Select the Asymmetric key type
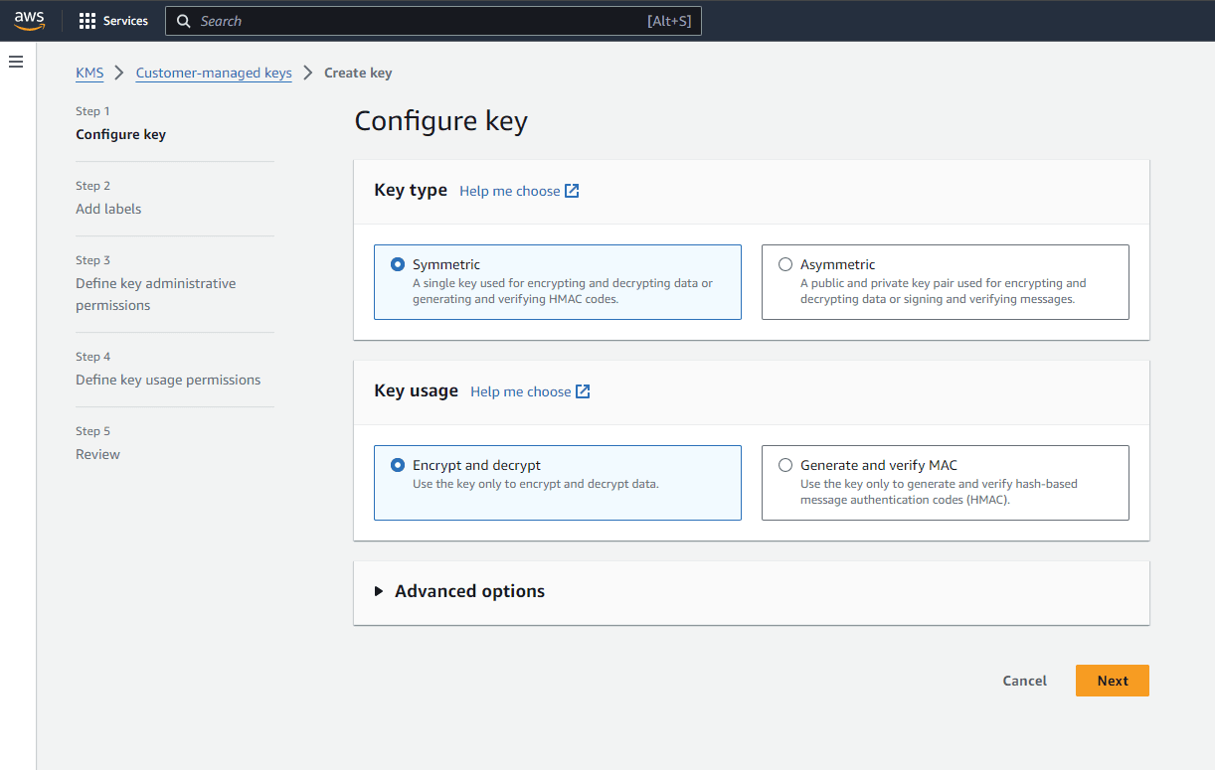1215x770 pixels. pos(785,264)
